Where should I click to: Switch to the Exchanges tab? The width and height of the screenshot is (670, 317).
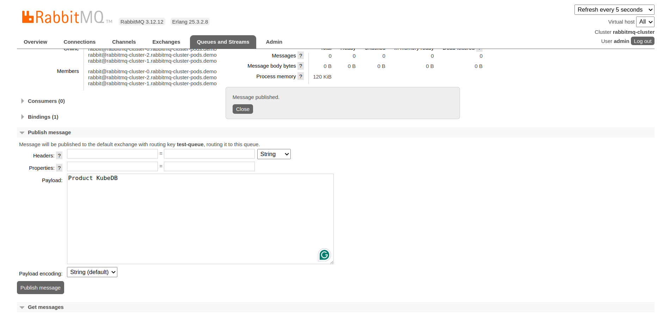(x=166, y=42)
